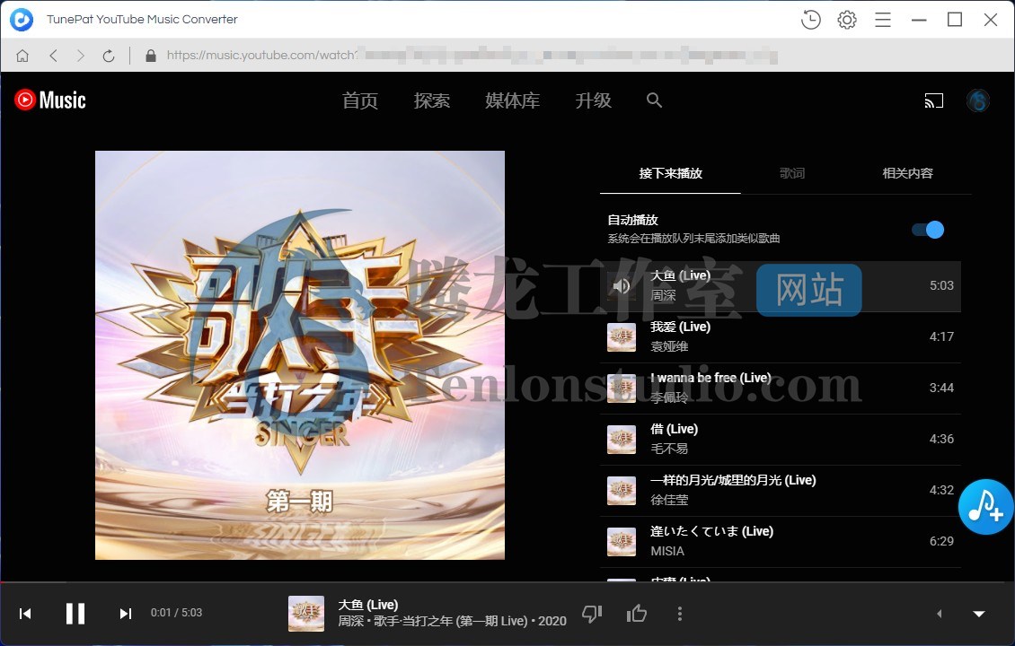
Task: Click the small album thumbnail in player bar
Action: coord(306,614)
